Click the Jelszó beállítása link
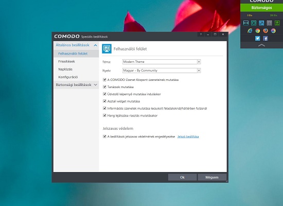283x206 pixels. point(188,136)
